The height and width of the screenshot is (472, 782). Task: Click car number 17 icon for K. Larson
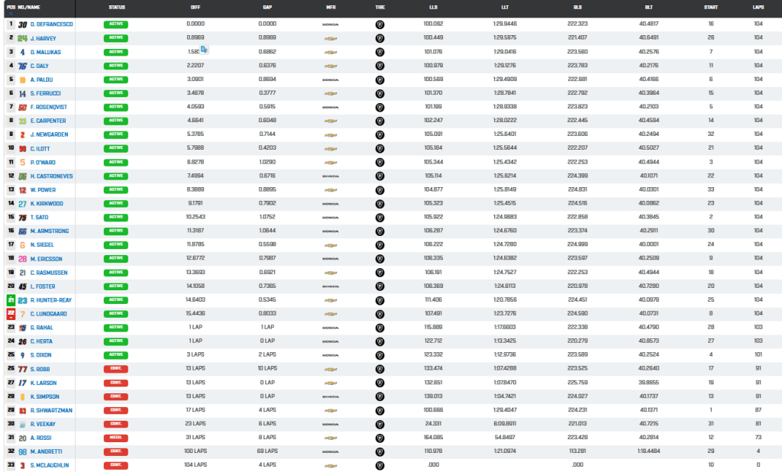click(x=22, y=383)
